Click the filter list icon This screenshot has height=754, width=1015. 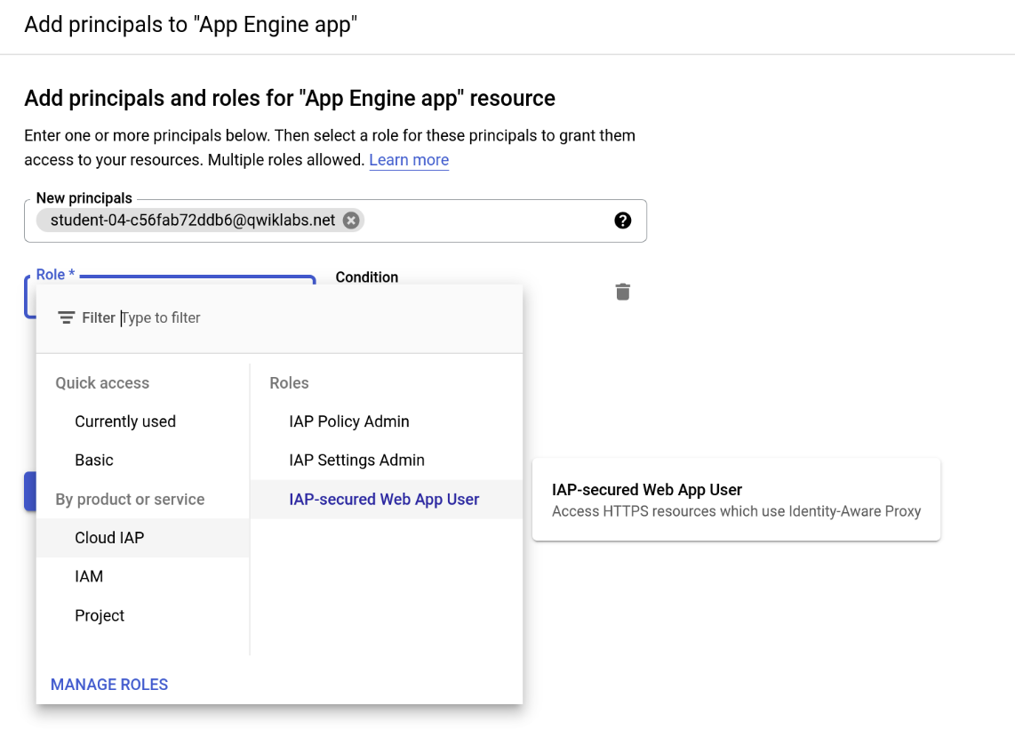point(66,317)
